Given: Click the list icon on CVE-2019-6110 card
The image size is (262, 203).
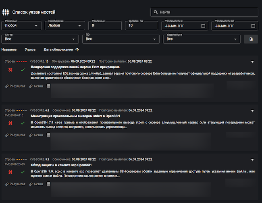Looking at the screenshot, I should coord(49,135).
